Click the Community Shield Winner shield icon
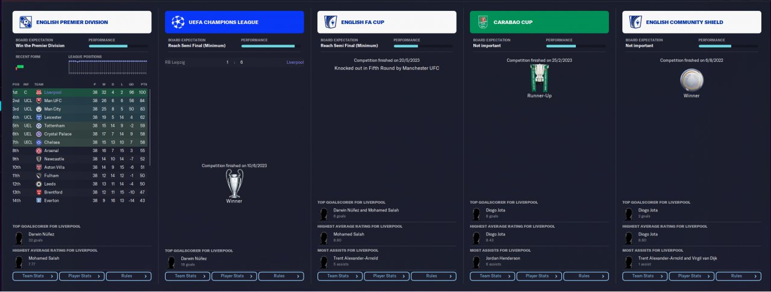Viewport: 771px width, 292px height. 691,79
